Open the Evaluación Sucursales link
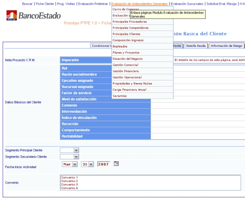The image size is (245, 200). point(187,4)
